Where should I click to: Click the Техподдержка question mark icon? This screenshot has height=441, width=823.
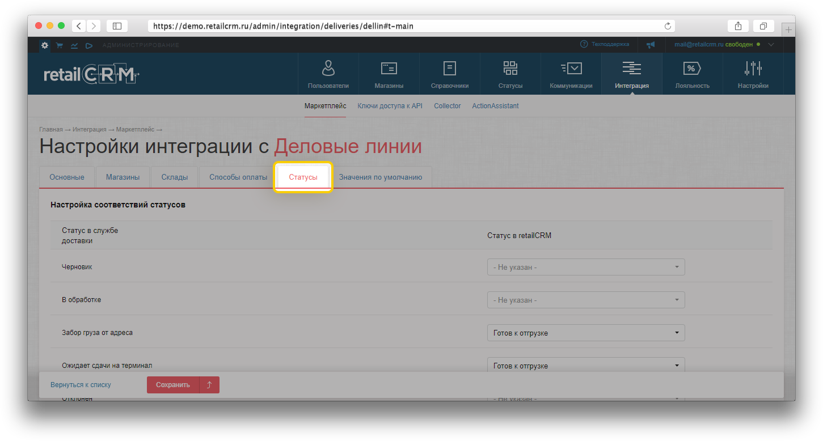(x=584, y=44)
